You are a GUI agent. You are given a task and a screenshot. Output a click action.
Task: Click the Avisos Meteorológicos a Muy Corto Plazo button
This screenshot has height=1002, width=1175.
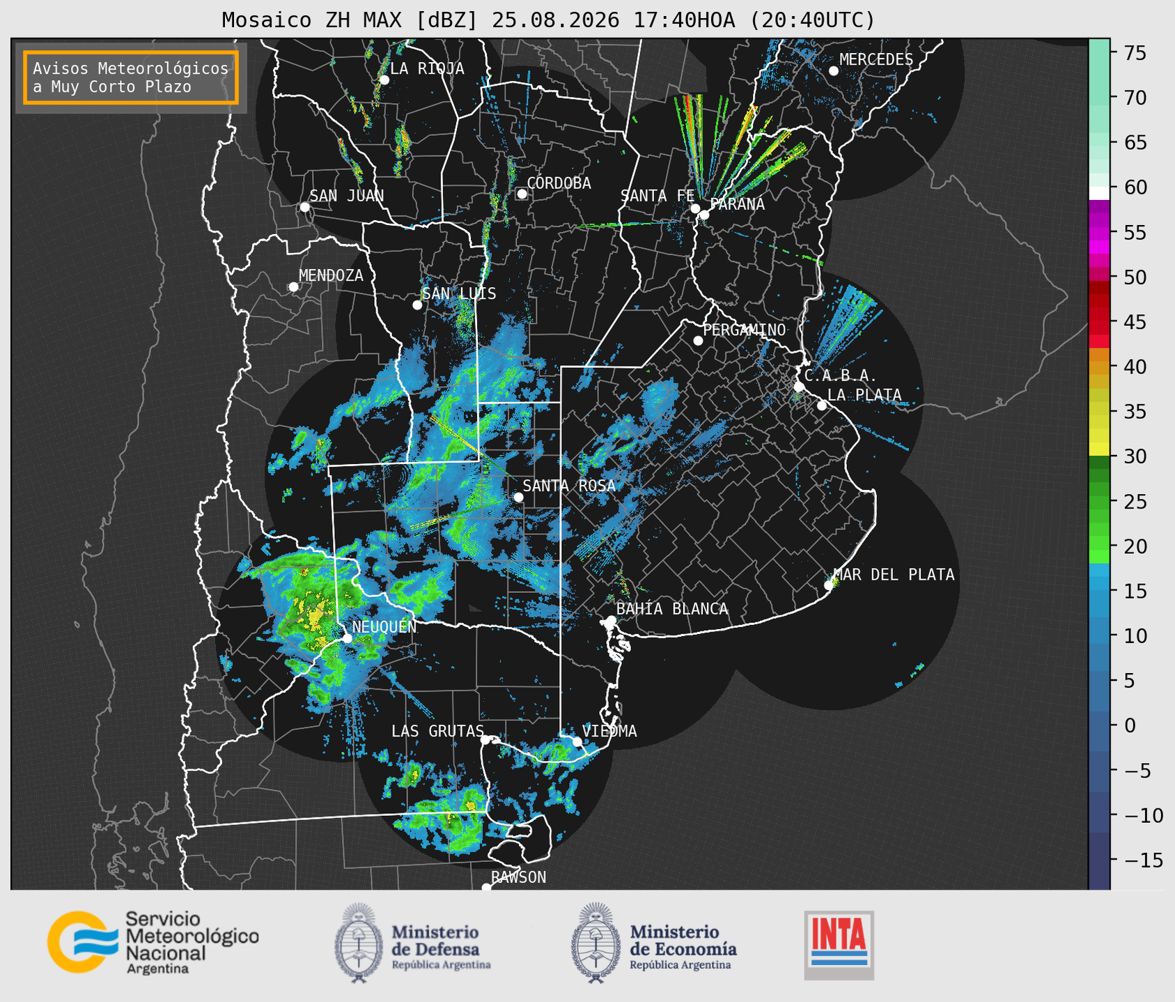pos(131,77)
